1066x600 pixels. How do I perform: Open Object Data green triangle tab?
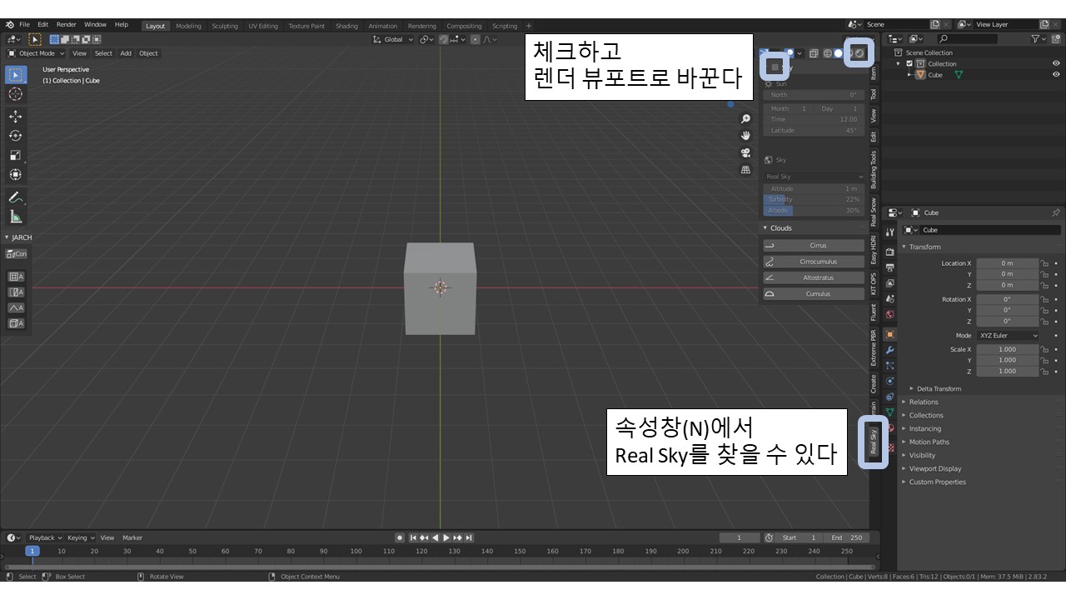pyautogui.click(x=889, y=412)
